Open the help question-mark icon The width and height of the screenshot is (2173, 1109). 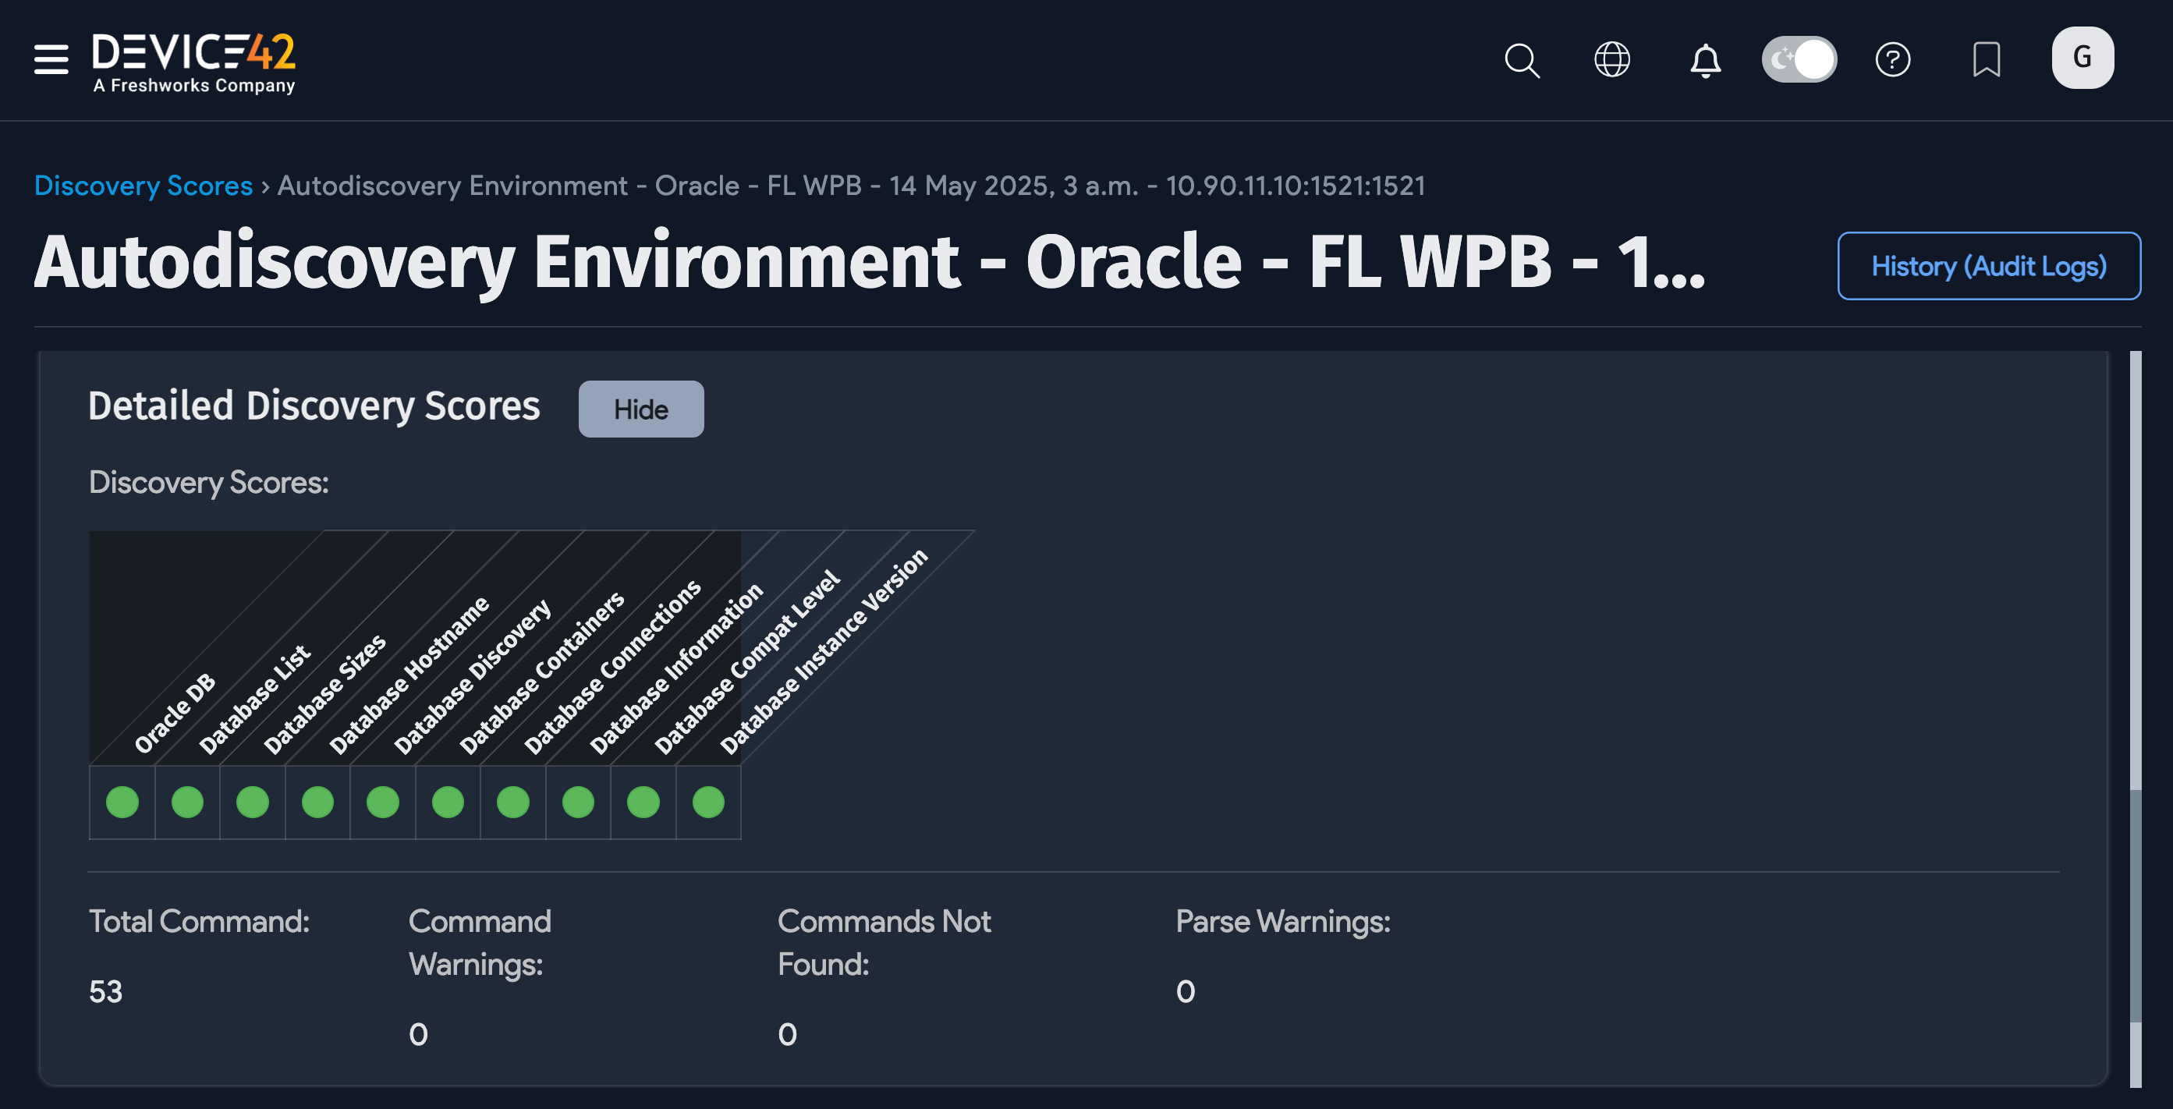[1894, 59]
